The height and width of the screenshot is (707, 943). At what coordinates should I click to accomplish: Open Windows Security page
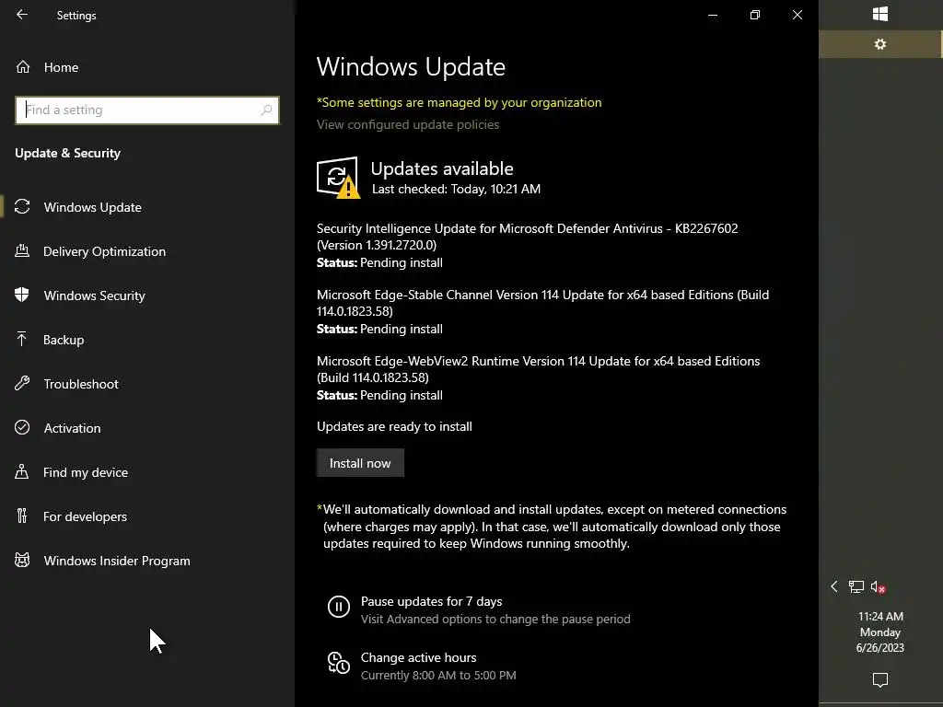pos(147,296)
